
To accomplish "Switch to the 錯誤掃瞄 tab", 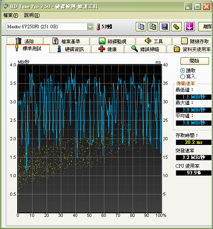I will [x=145, y=49].
